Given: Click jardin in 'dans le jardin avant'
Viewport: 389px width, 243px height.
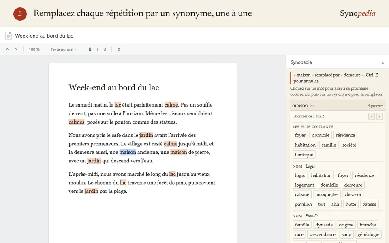Looking at the screenshot, I should (146, 135).
